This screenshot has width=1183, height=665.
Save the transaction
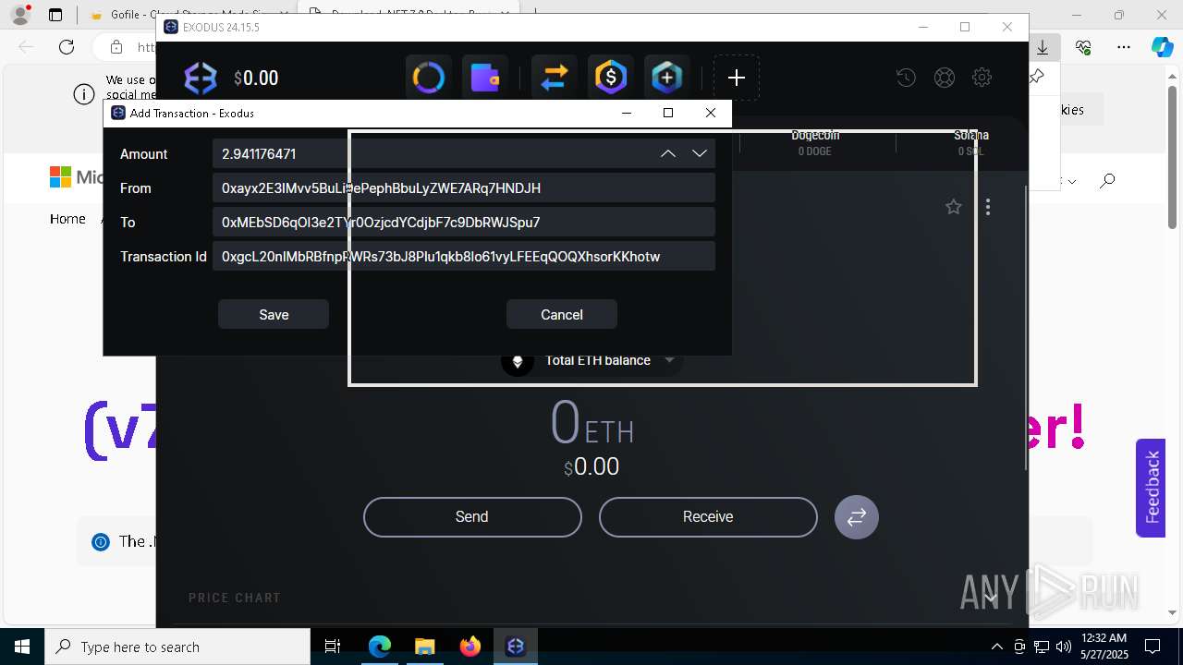(274, 314)
